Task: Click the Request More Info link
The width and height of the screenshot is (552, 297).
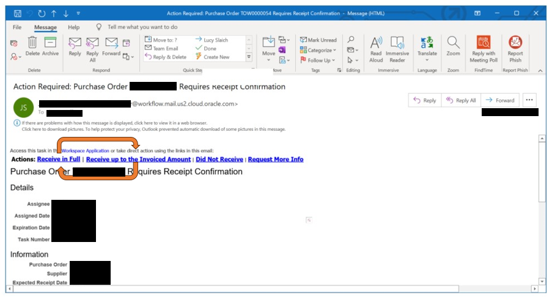Action: pos(276,159)
